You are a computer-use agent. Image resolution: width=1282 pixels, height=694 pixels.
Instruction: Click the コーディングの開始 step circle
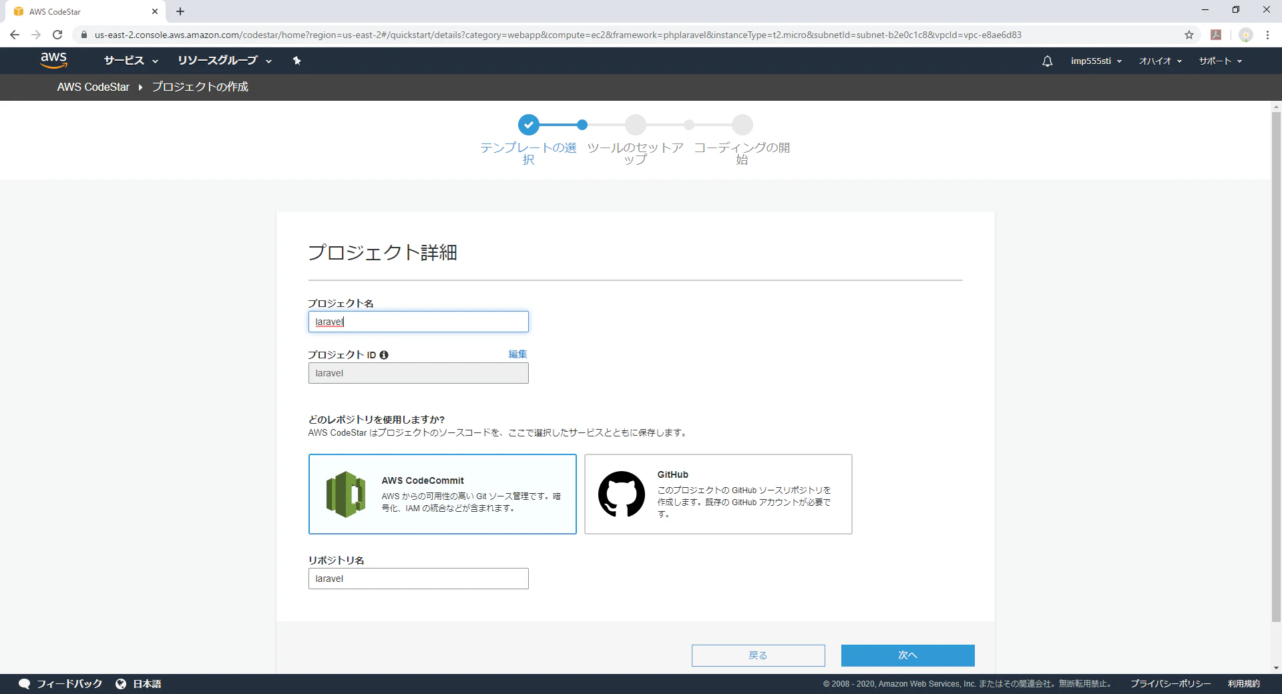pyautogui.click(x=742, y=125)
